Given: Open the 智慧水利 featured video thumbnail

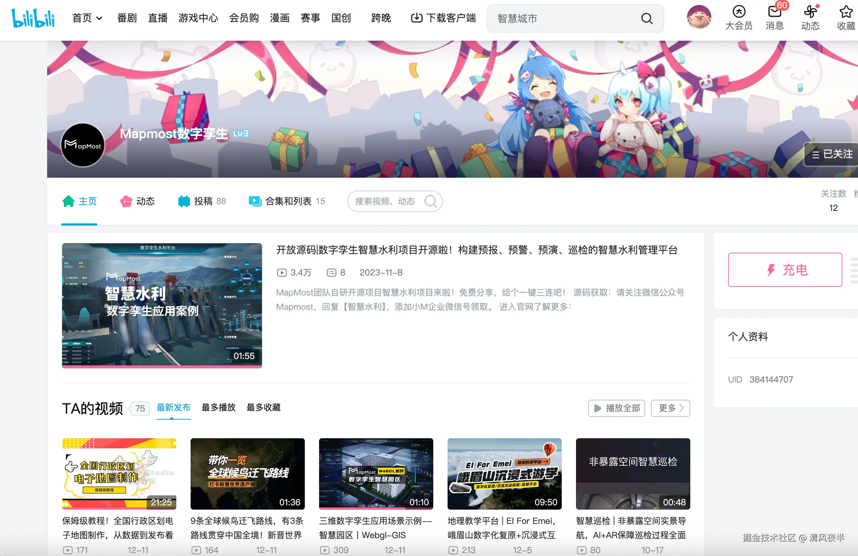Looking at the screenshot, I should (x=162, y=305).
